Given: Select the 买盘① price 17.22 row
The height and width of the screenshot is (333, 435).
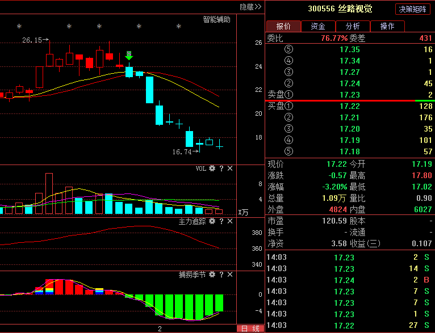Looking at the screenshot, I should click(x=349, y=106).
